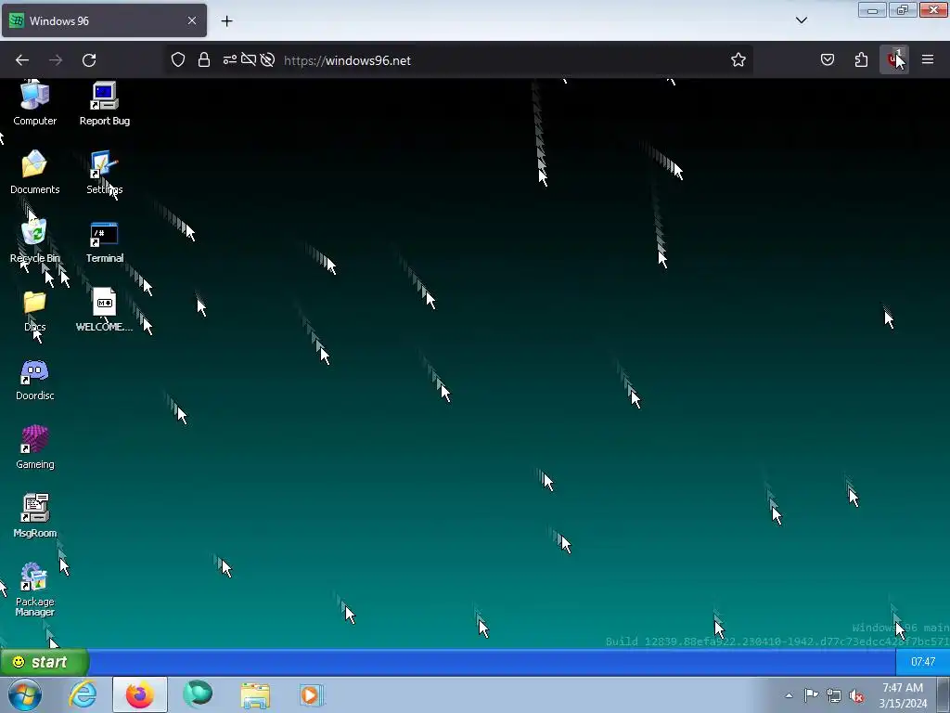Open the site permissions icon
The height and width of the screenshot is (713, 950).
[230, 60]
